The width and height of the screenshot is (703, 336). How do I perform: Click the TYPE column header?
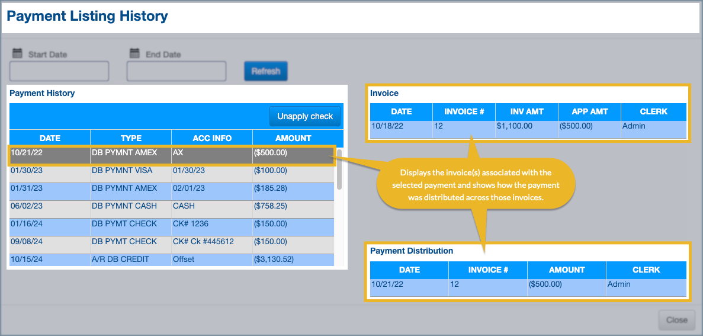pyautogui.click(x=131, y=138)
